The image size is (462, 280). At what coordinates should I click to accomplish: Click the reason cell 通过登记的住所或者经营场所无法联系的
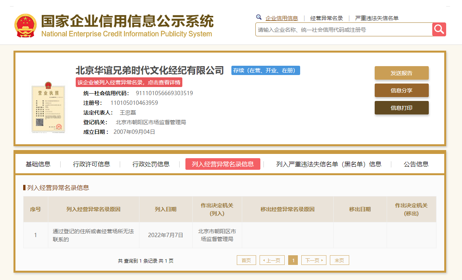93,235
